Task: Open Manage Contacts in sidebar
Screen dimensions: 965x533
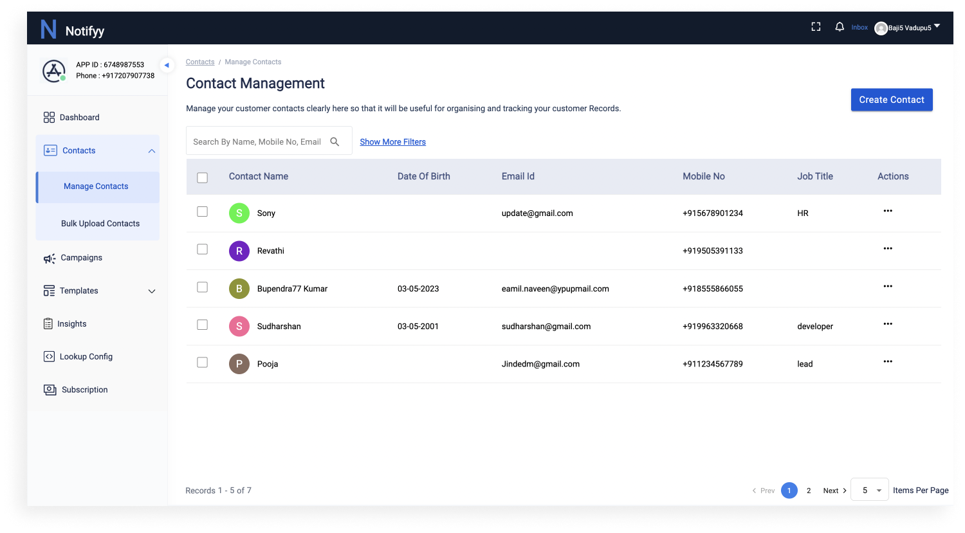Action: coord(98,186)
